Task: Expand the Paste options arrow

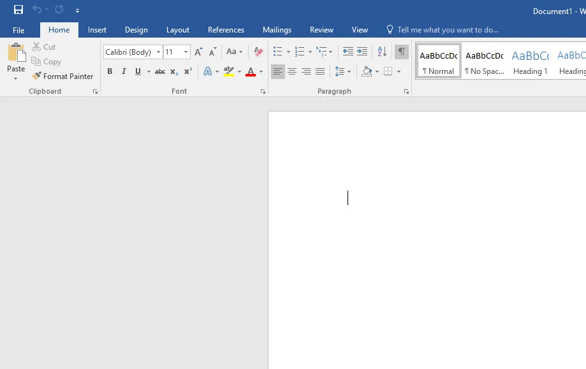Action: coord(16,79)
